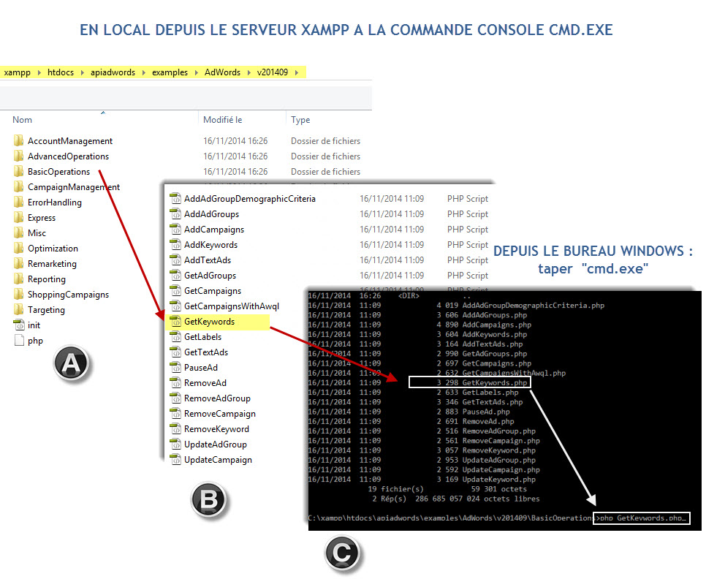The height and width of the screenshot is (579, 706).
Task: Expand breadcrumb arrow after examples
Action: [x=197, y=72]
